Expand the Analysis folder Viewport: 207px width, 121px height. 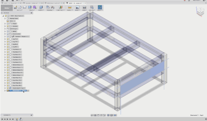5,26
